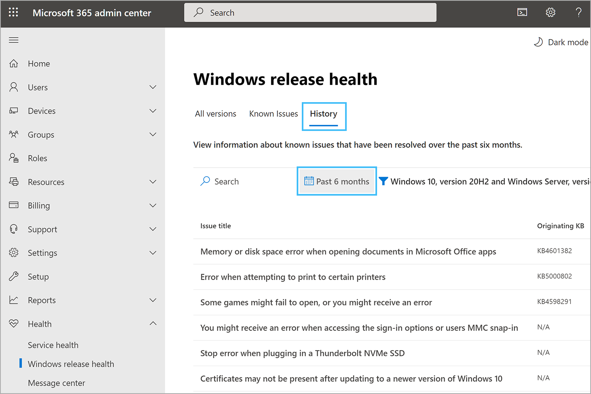591x394 pixels.
Task: Select the Reports chart icon
Action: click(14, 300)
